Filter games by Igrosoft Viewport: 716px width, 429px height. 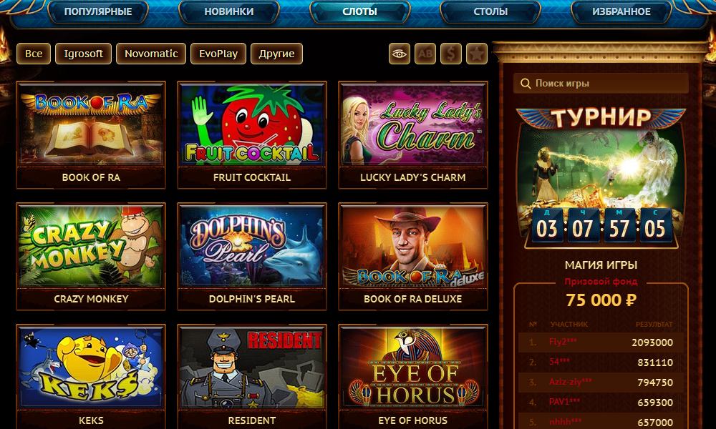point(83,54)
